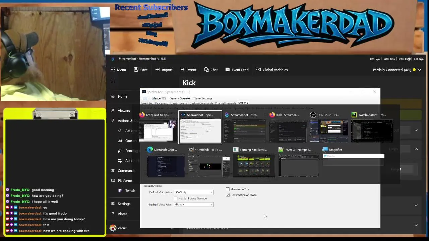
Task: Open Import in the Streamer.bot toolbar
Action: click(164, 70)
